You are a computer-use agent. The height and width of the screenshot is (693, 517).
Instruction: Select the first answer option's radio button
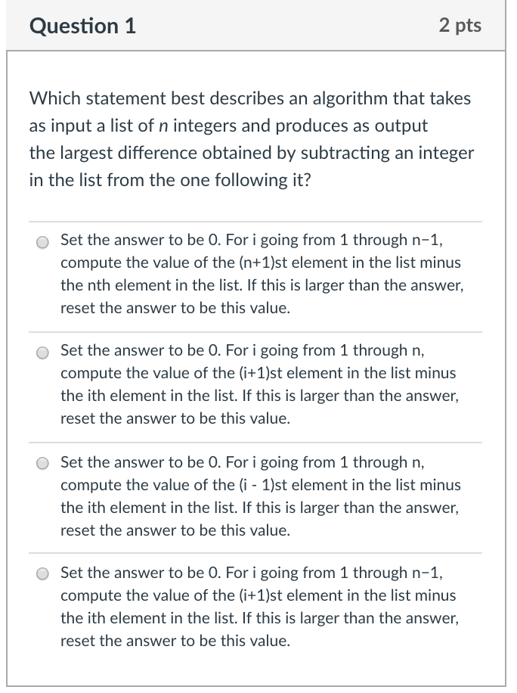[43, 242]
